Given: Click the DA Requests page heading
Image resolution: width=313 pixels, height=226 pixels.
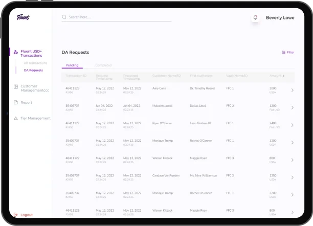Looking at the screenshot, I should 75,52.
